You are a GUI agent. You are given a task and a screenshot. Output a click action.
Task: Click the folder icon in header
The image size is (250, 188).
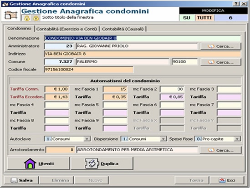[x=10, y=15]
